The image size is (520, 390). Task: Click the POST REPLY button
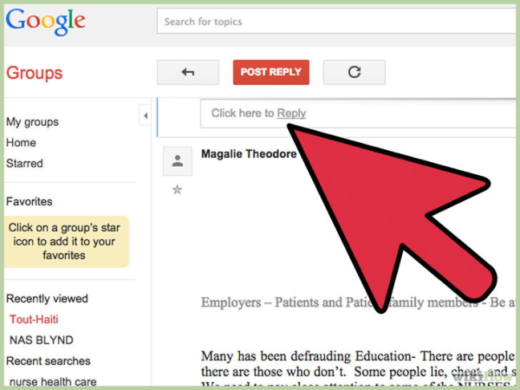pos(271,72)
